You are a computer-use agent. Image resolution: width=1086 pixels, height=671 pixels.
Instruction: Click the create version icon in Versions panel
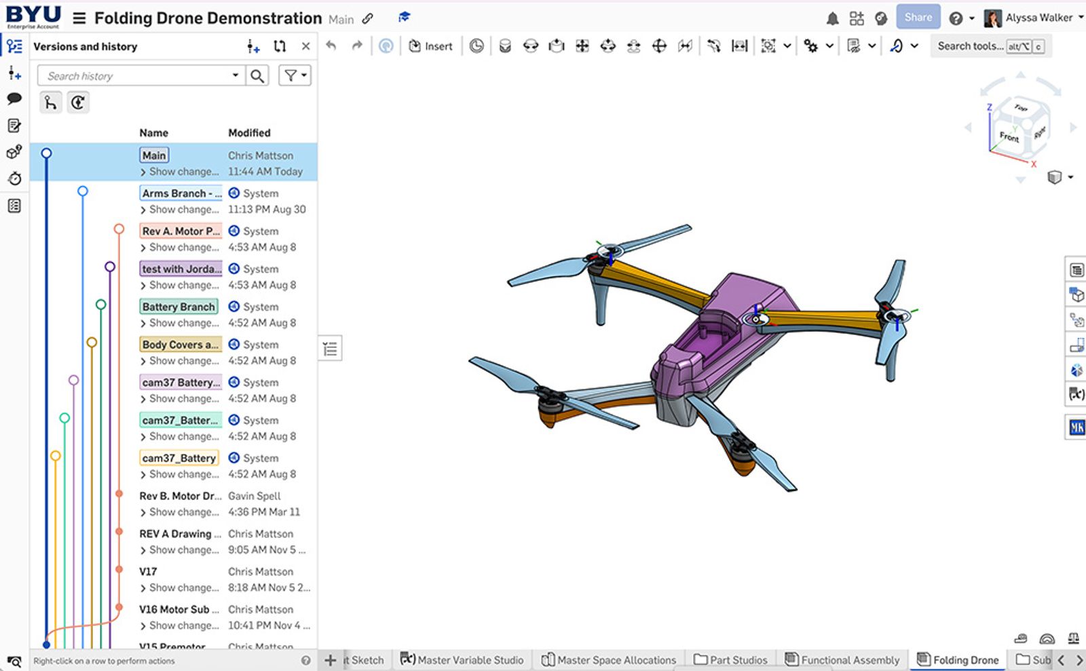(253, 46)
